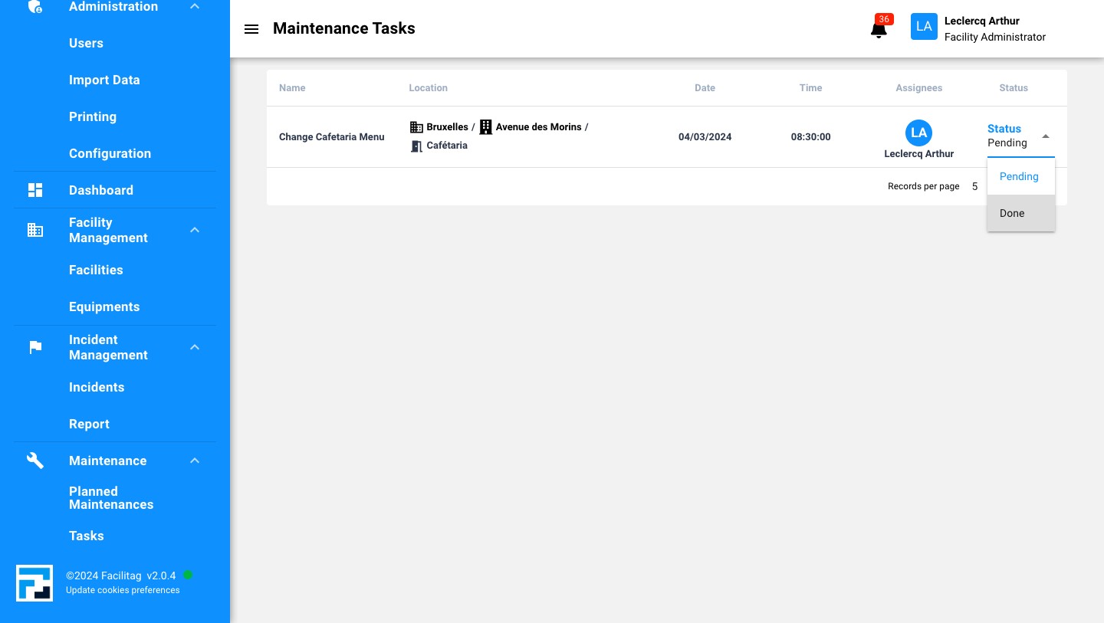
Task: Click the Facilitag logo at bottom left
Action: 34,583
